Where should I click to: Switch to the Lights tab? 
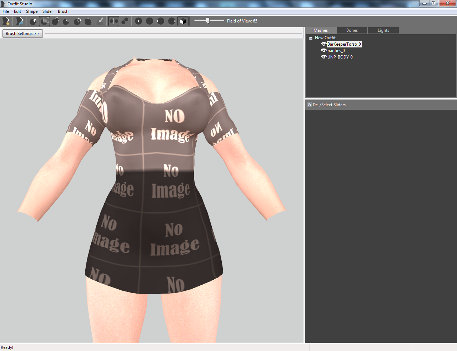(383, 30)
